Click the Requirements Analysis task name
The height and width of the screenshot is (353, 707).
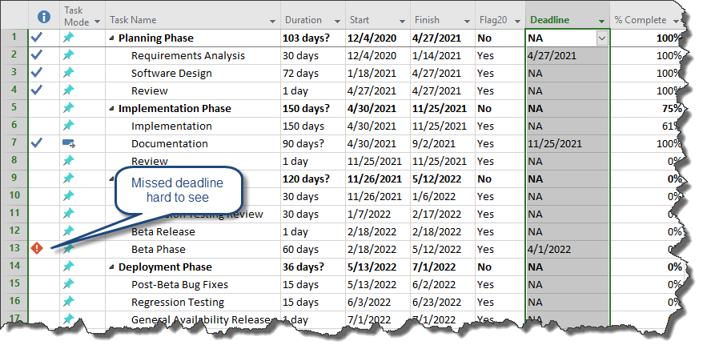click(188, 56)
